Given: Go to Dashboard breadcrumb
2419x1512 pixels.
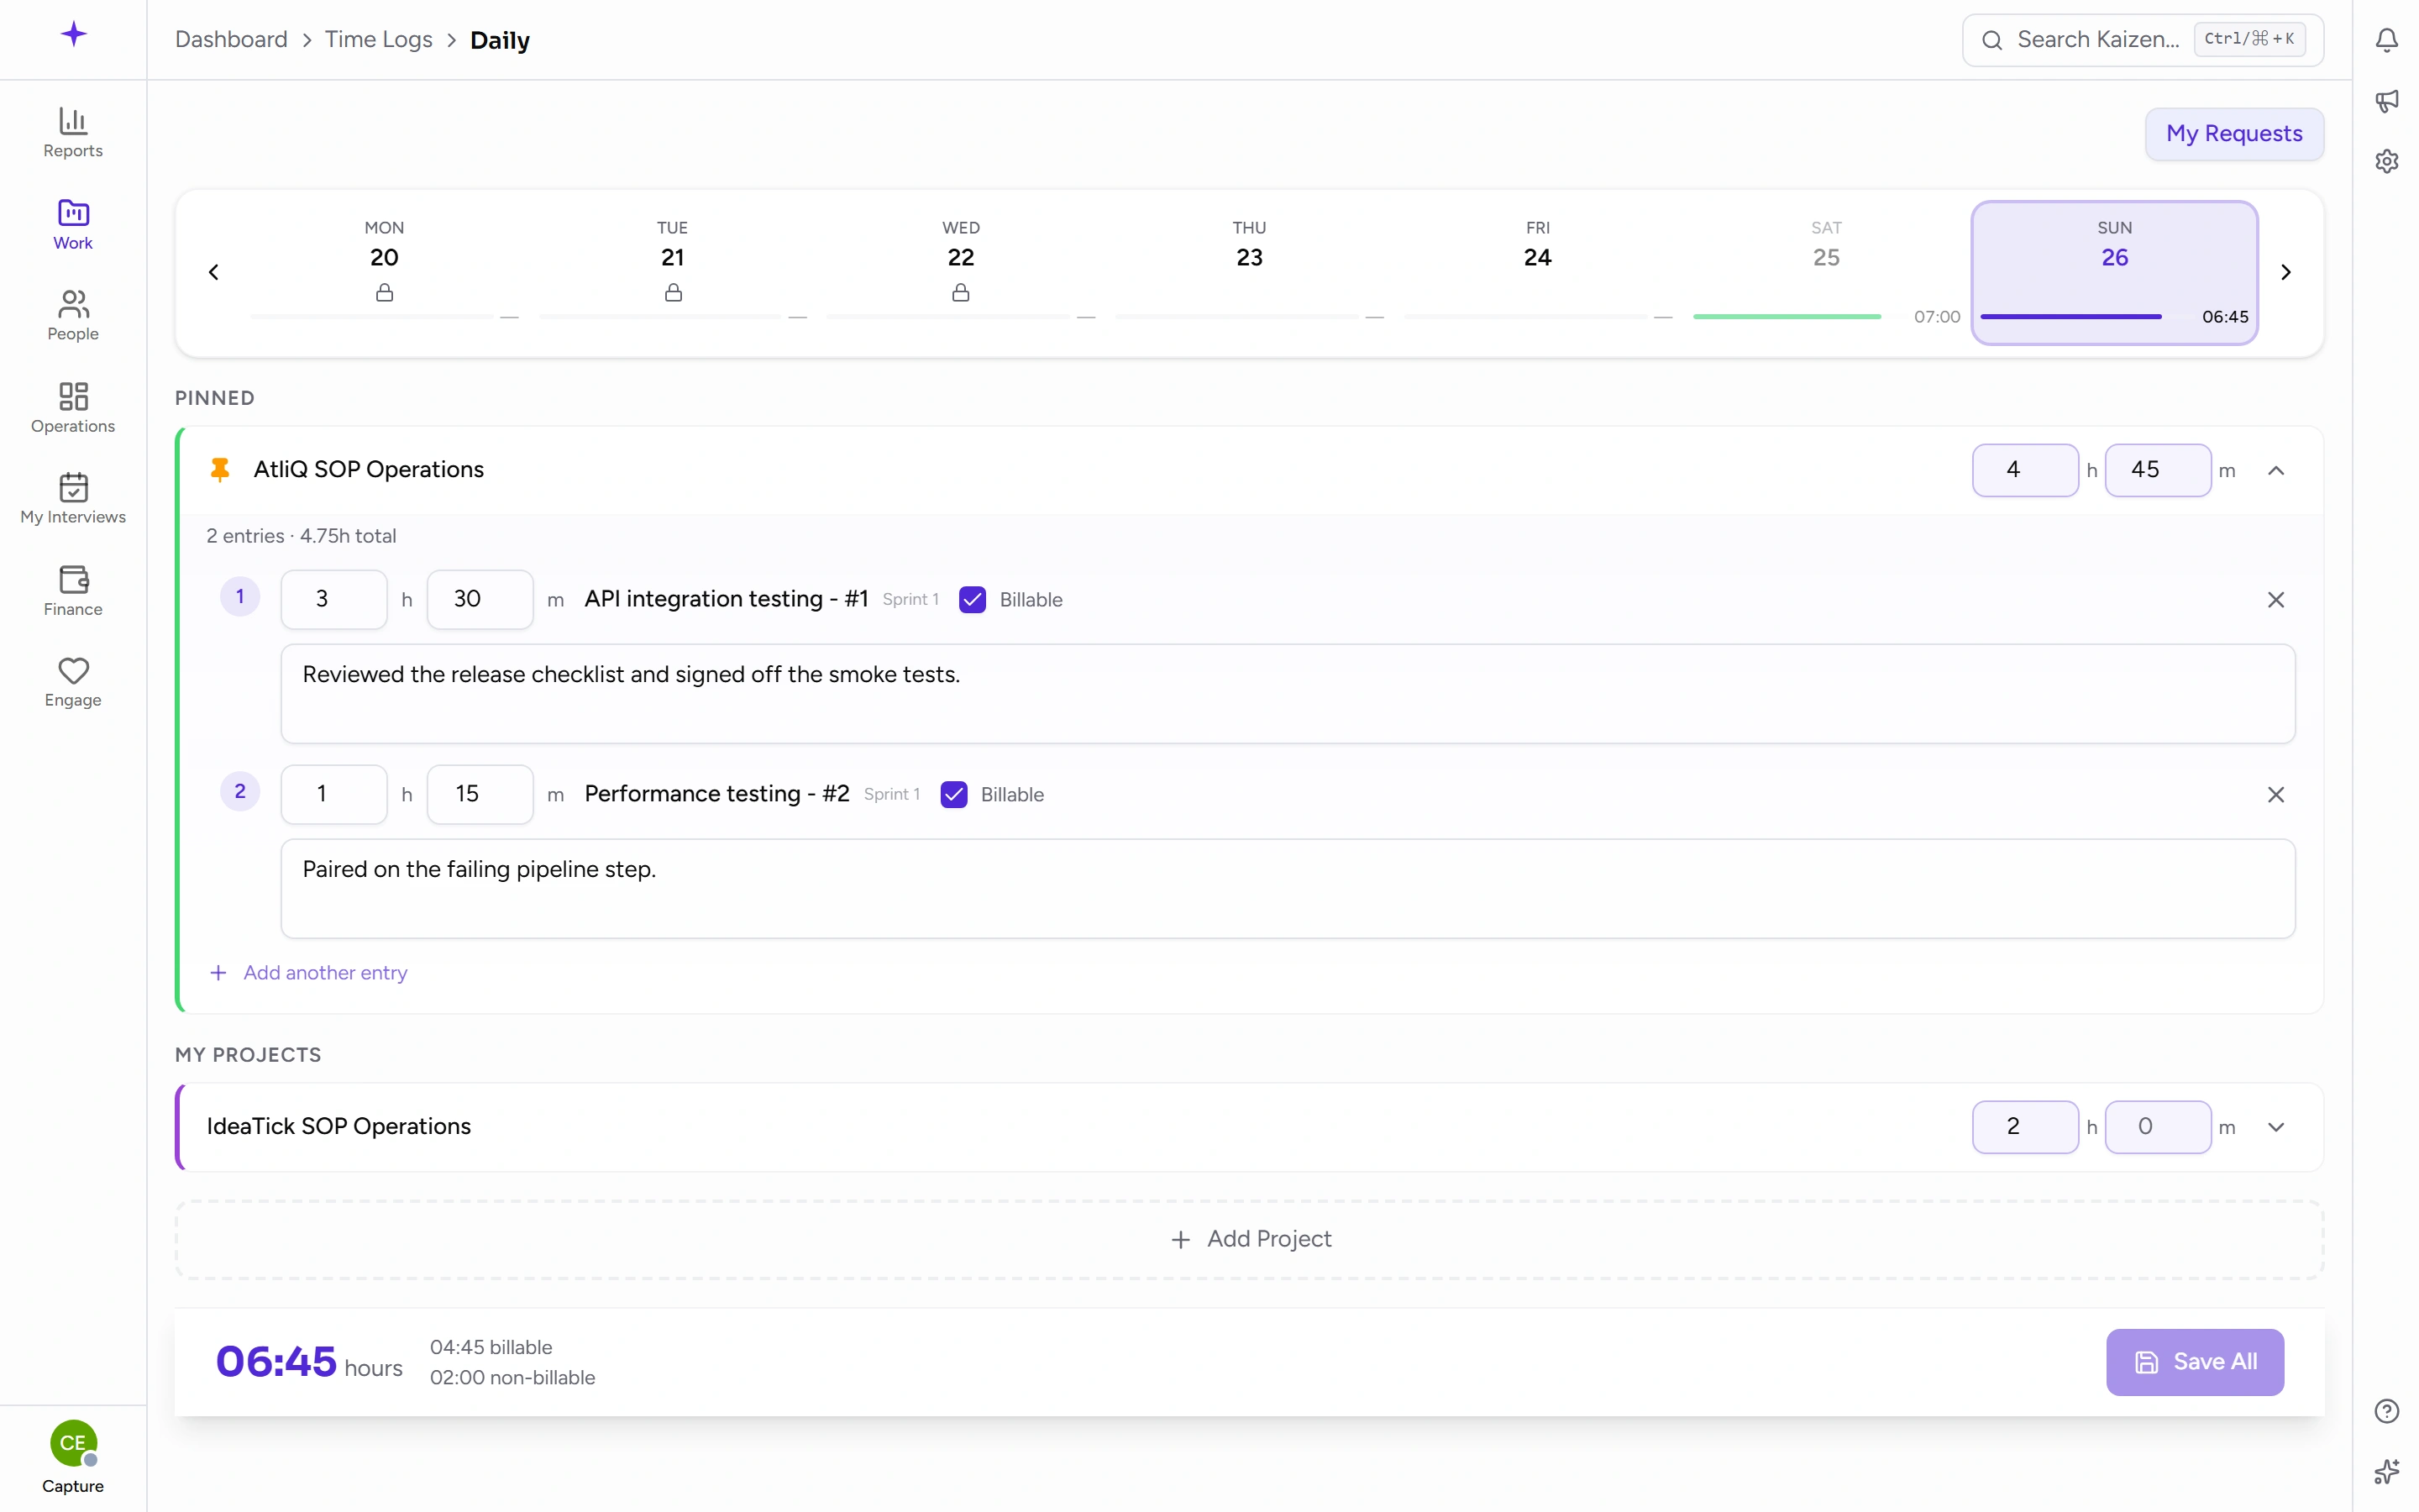Looking at the screenshot, I should tap(231, 40).
